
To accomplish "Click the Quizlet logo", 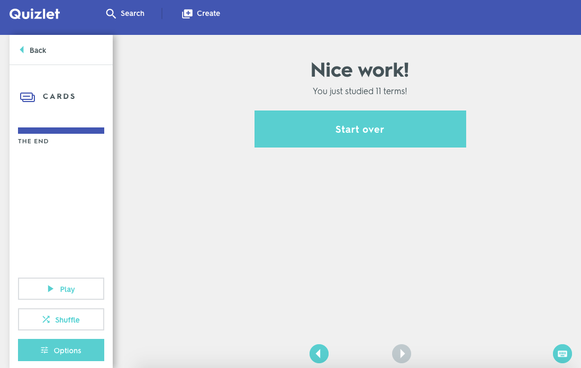I will coord(34,14).
